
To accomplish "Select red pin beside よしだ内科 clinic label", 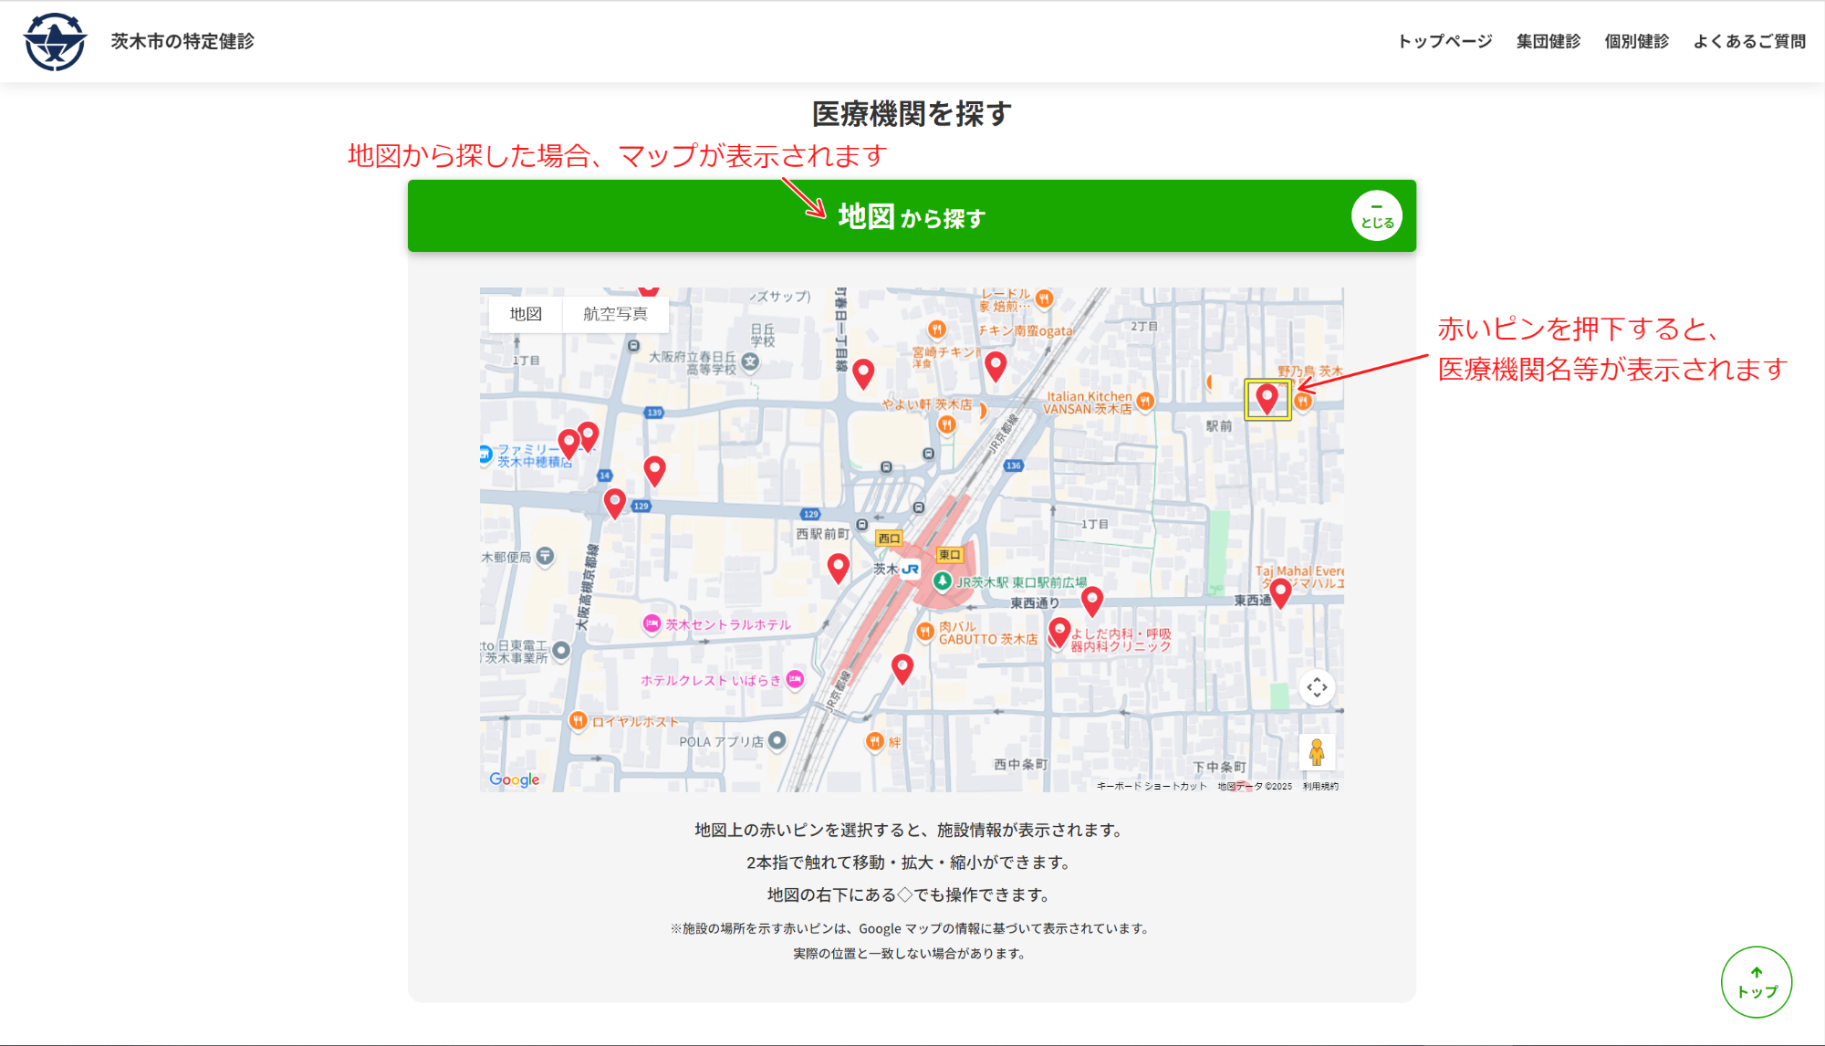I will pos(1058,632).
